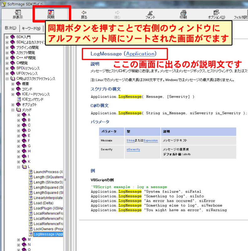
Task: Expand the SPDLリファレンス node
Action: 7,68
